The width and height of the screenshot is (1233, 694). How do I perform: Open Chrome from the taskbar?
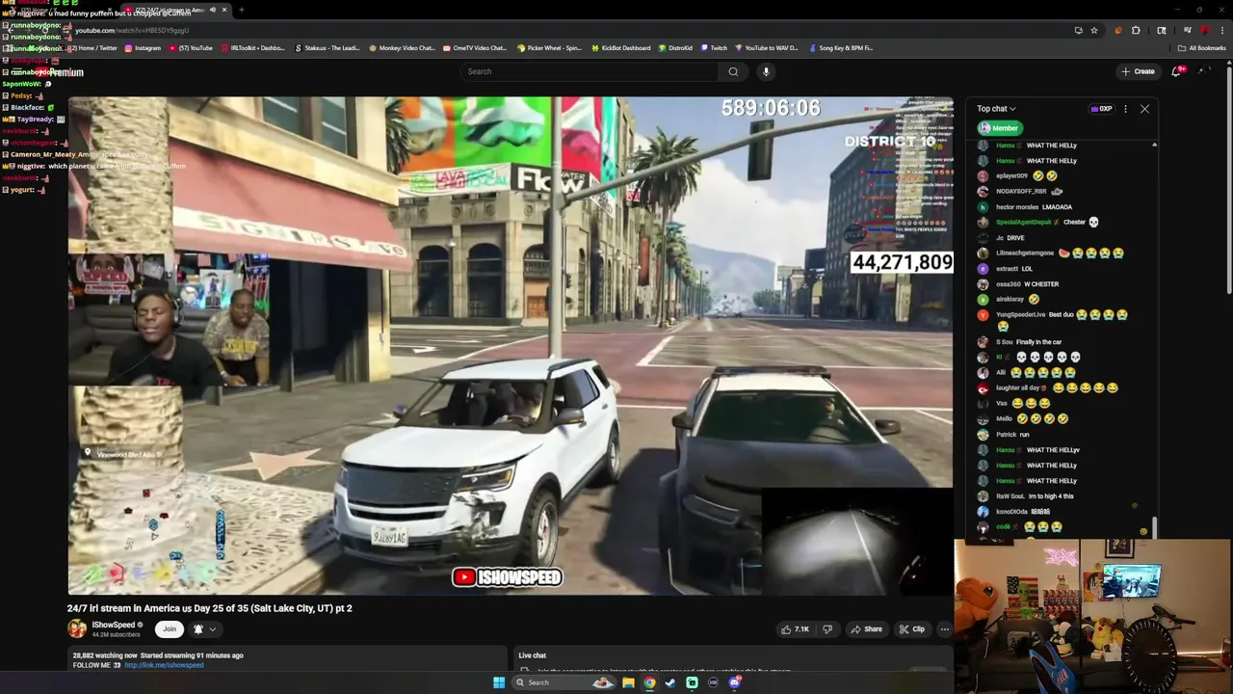[x=649, y=682]
